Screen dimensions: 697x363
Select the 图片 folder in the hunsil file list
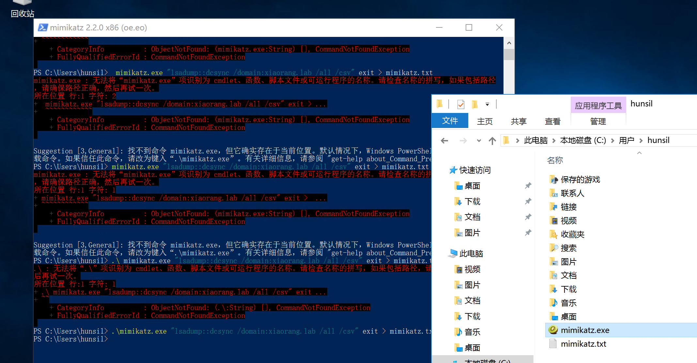click(563, 262)
